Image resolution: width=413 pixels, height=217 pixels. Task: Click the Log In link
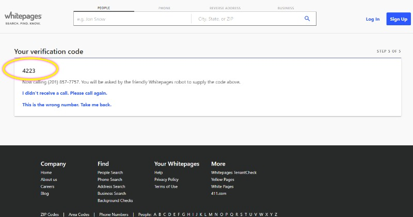pyautogui.click(x=372, y=19)
